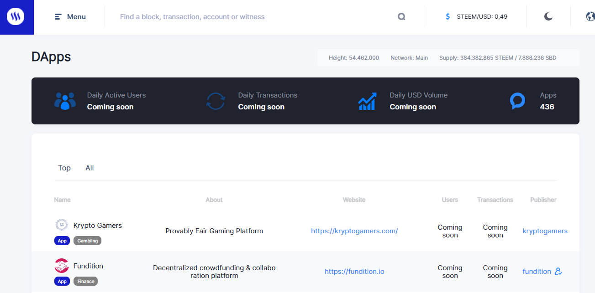Focus the block/transaction search field
Screen dimensions: 595x293
point(256,17)
